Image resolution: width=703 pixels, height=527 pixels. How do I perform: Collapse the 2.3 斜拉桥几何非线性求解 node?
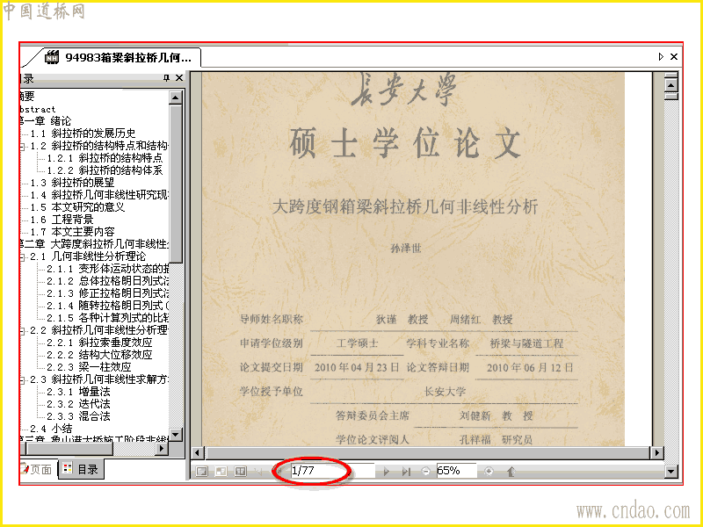pyautogui.click(x=23, y=380)
